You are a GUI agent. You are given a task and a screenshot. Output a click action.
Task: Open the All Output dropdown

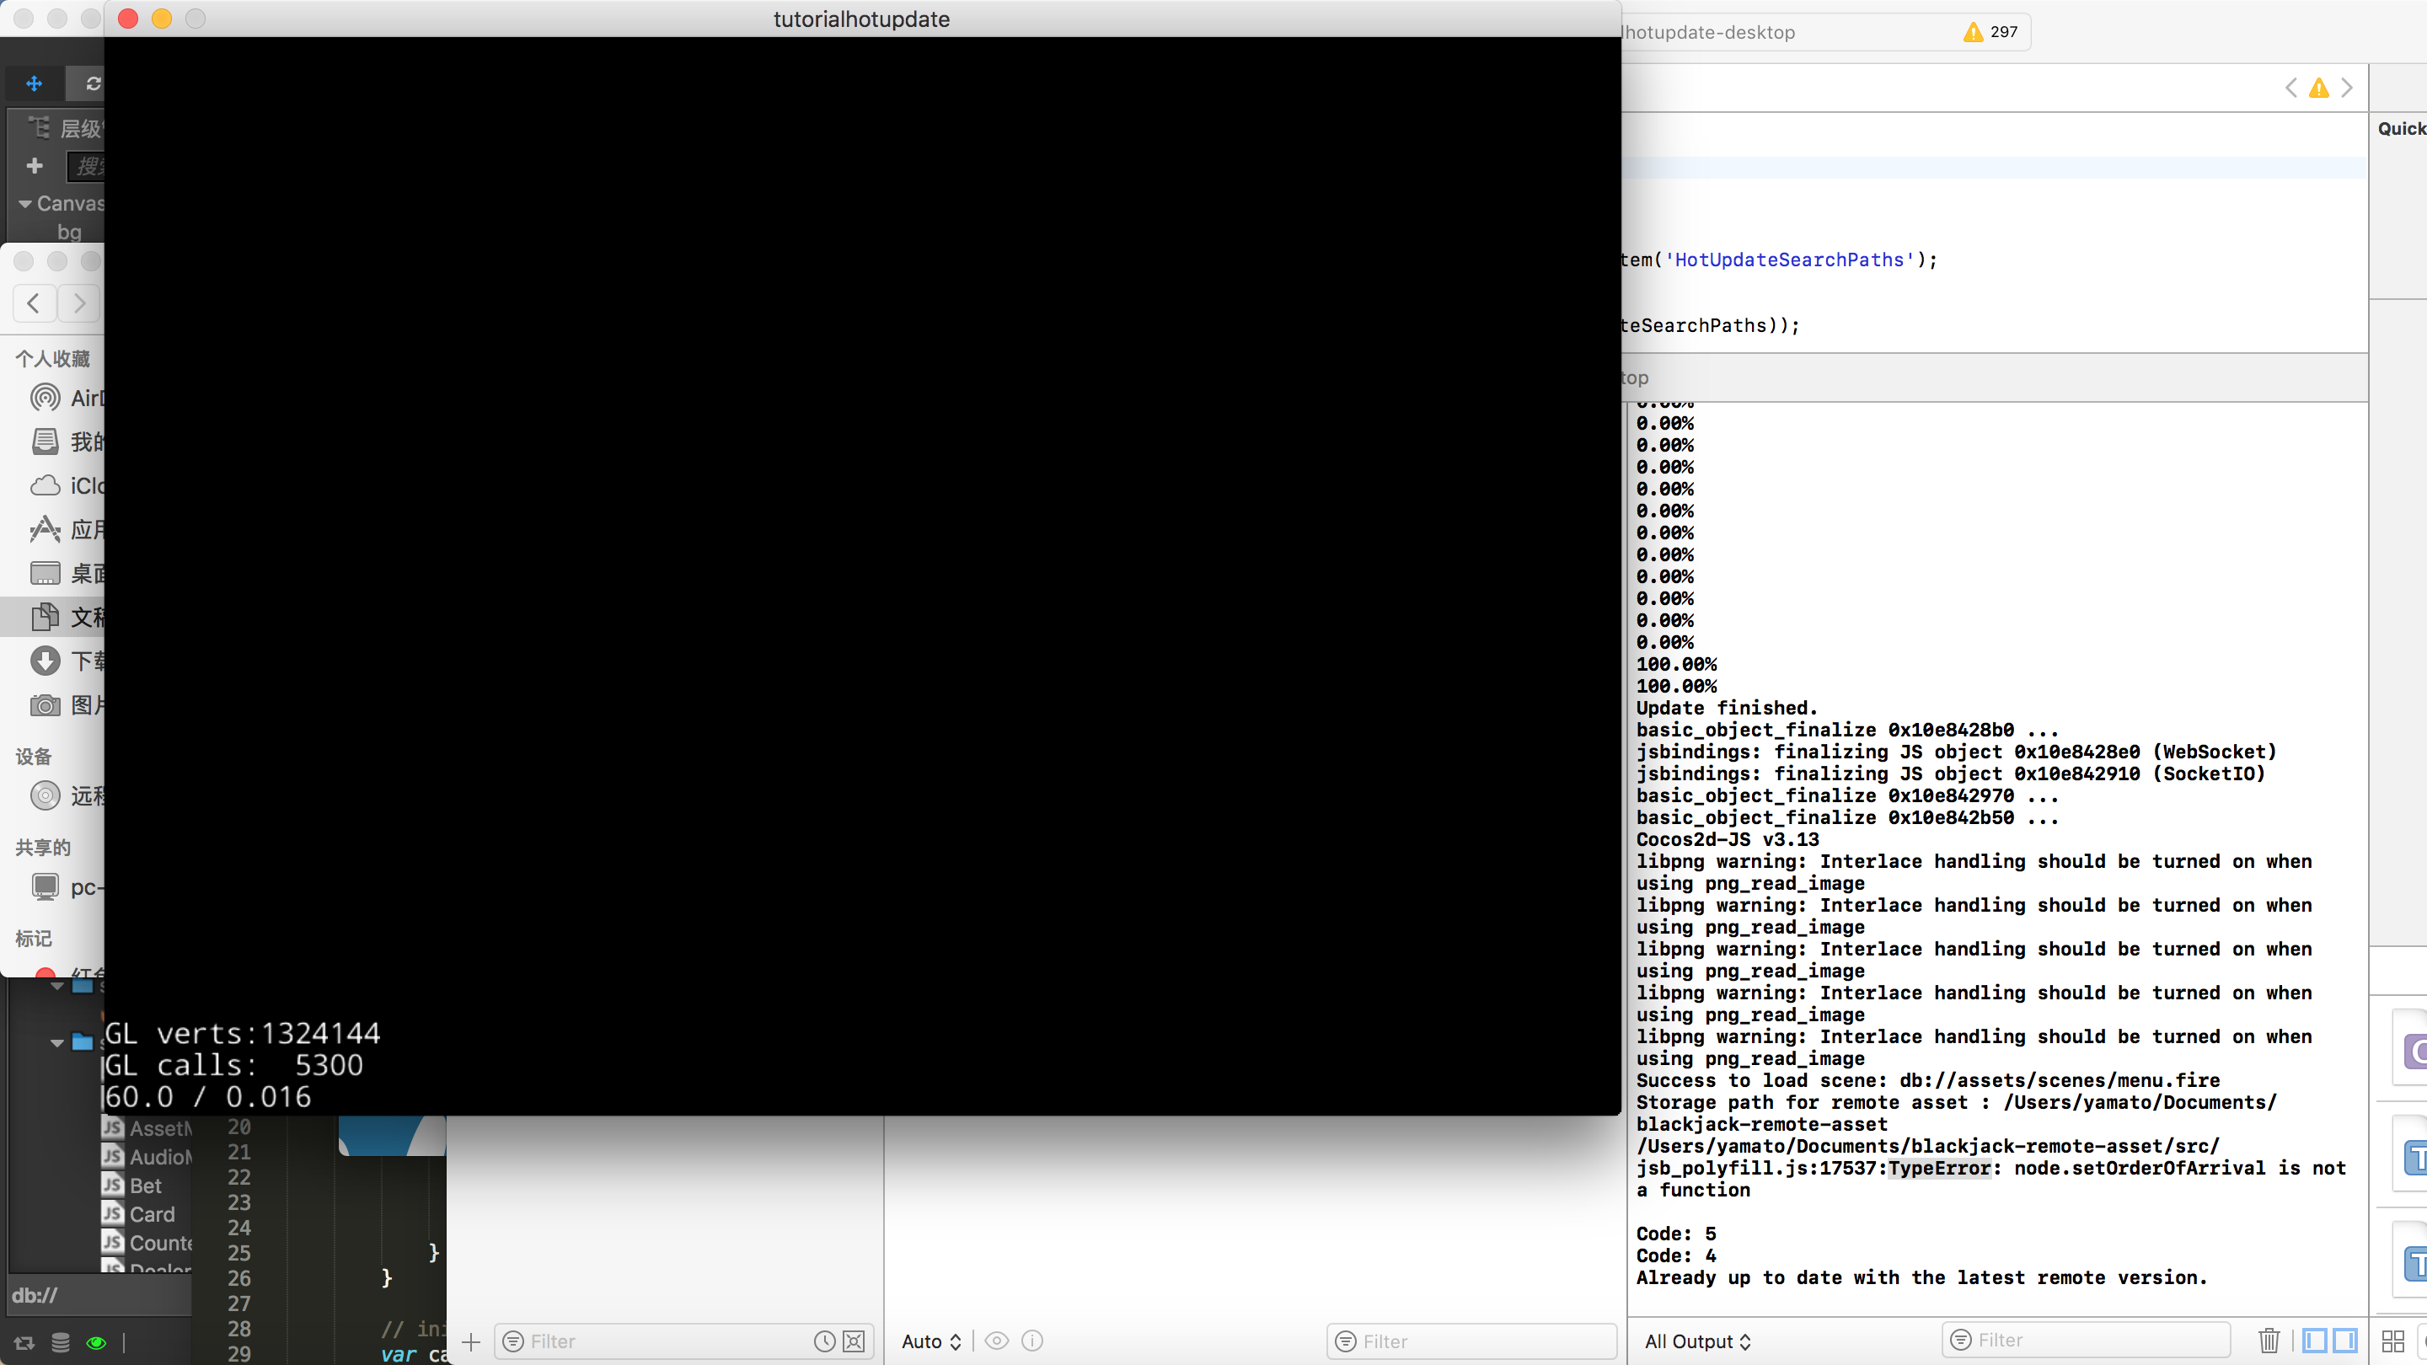1697,1341
